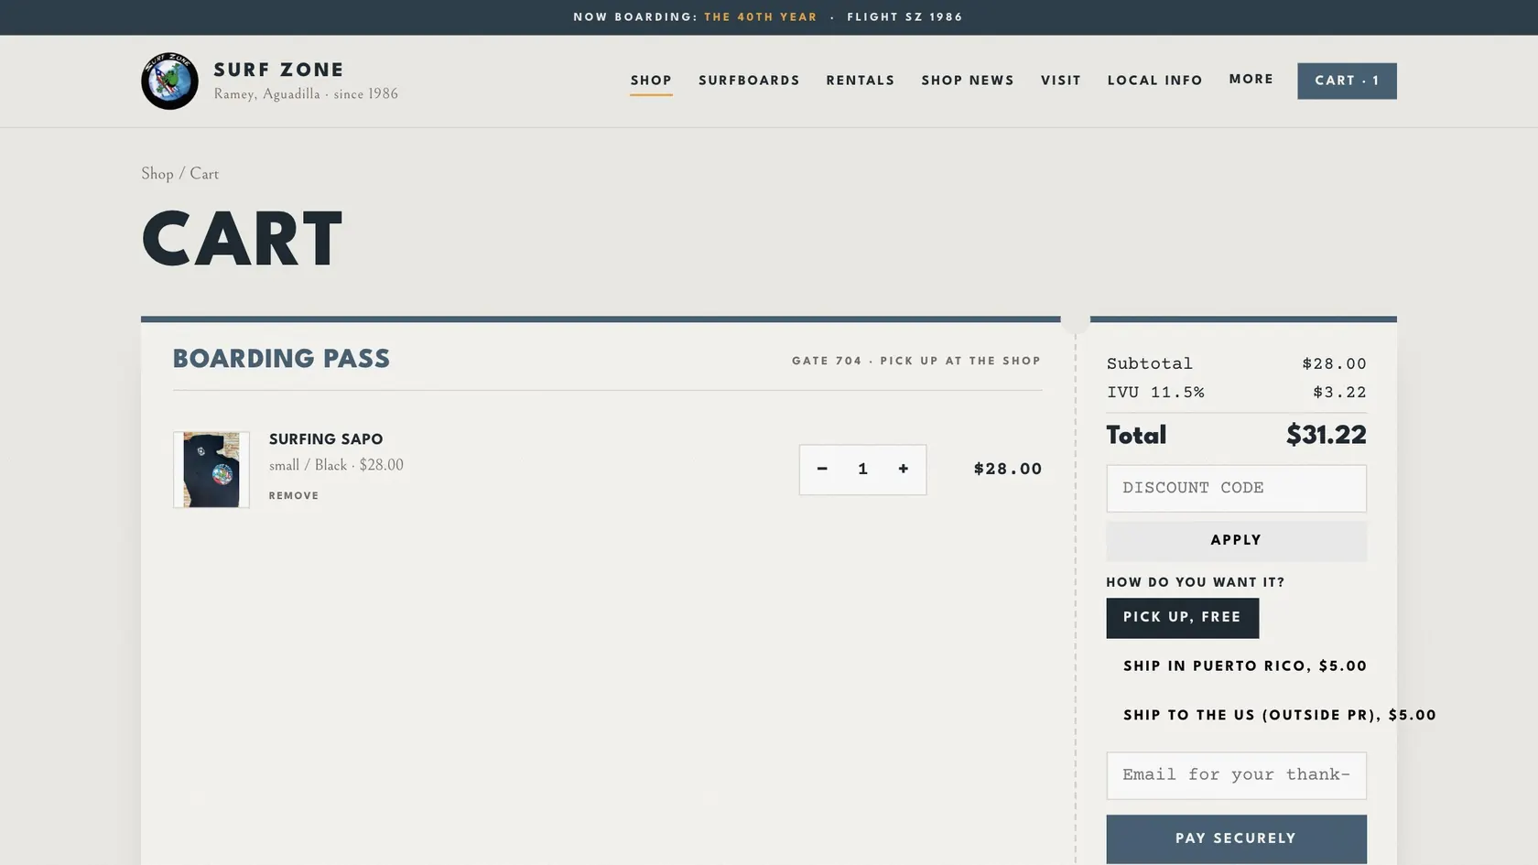Screen dimensions: 1538x865
Task: Choose Ship to the US (outside PR)
Action: (x=1280, y=716)
